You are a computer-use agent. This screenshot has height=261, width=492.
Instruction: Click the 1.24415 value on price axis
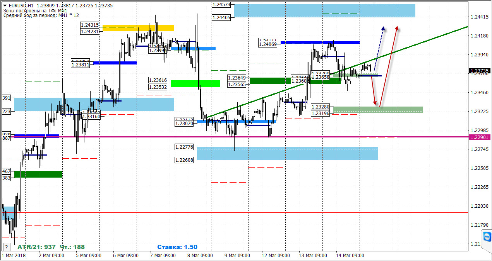click(x=480, y=17)
